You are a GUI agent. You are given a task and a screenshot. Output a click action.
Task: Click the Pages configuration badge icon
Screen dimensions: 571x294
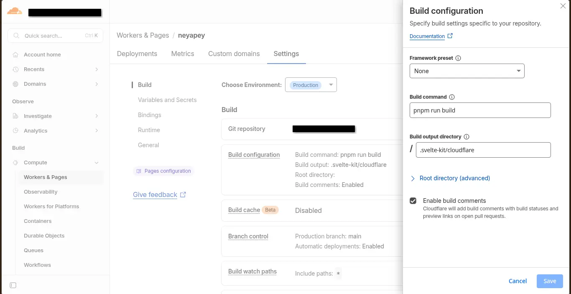[139, 171]
